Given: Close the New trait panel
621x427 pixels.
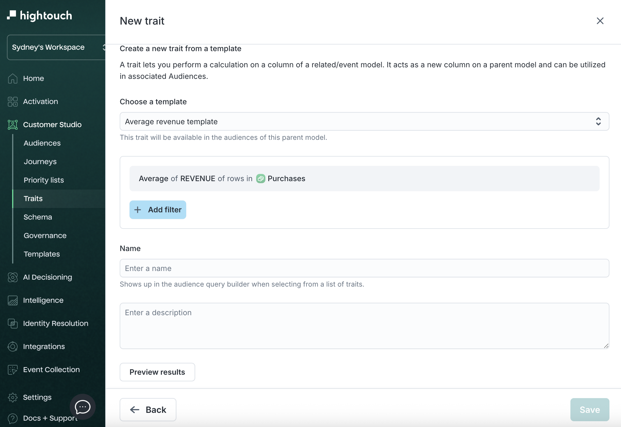Looking at the screenshot, I should [600, 21].
